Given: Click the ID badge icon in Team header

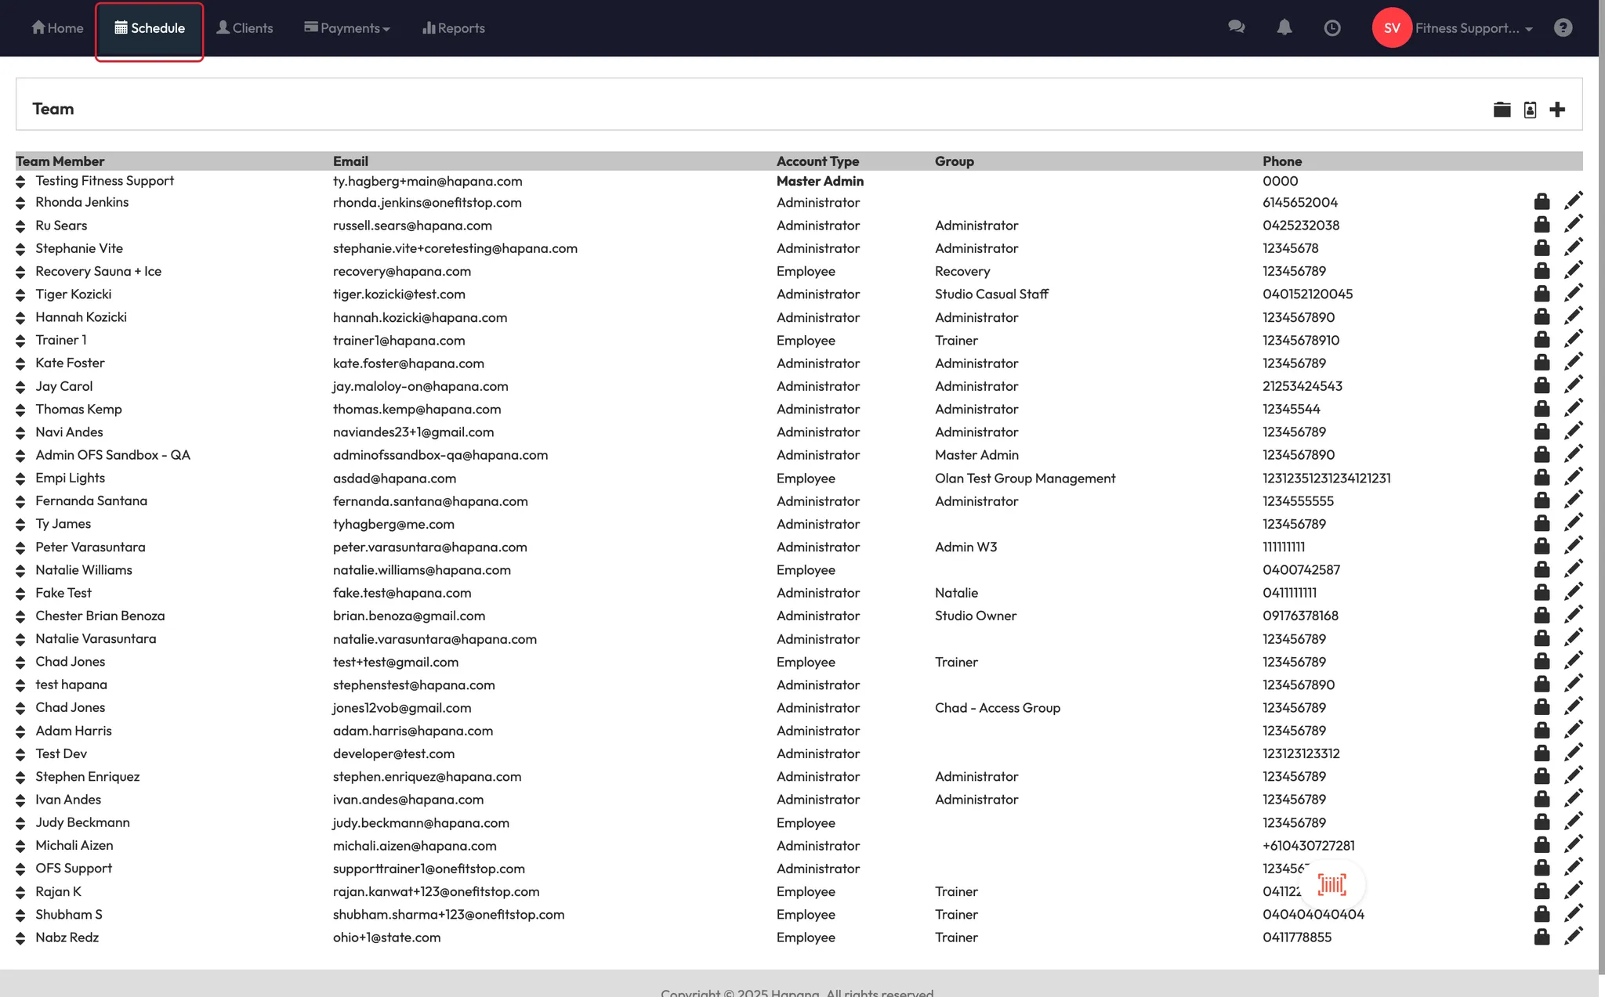Looking at the screenshot, I should tap(1530, 110).
